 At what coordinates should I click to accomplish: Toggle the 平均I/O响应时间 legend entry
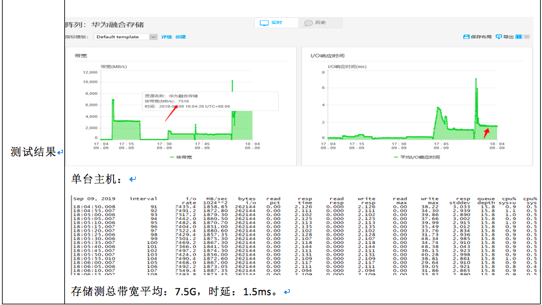417,157
